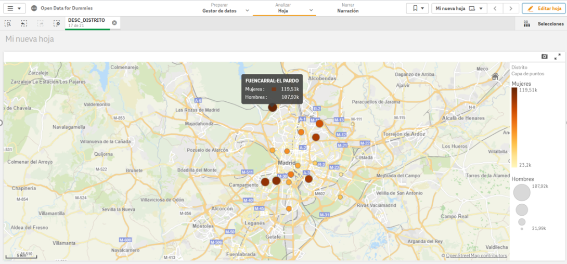Expand the Gestor de datos dropdown

pos(247,10)
